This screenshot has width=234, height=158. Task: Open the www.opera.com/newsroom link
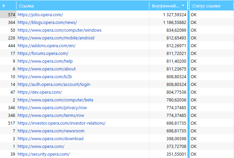click(51, 131)
